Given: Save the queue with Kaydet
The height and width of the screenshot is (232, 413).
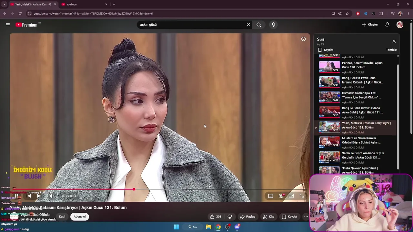Looking at the screenshot, I should pos(326,50).
